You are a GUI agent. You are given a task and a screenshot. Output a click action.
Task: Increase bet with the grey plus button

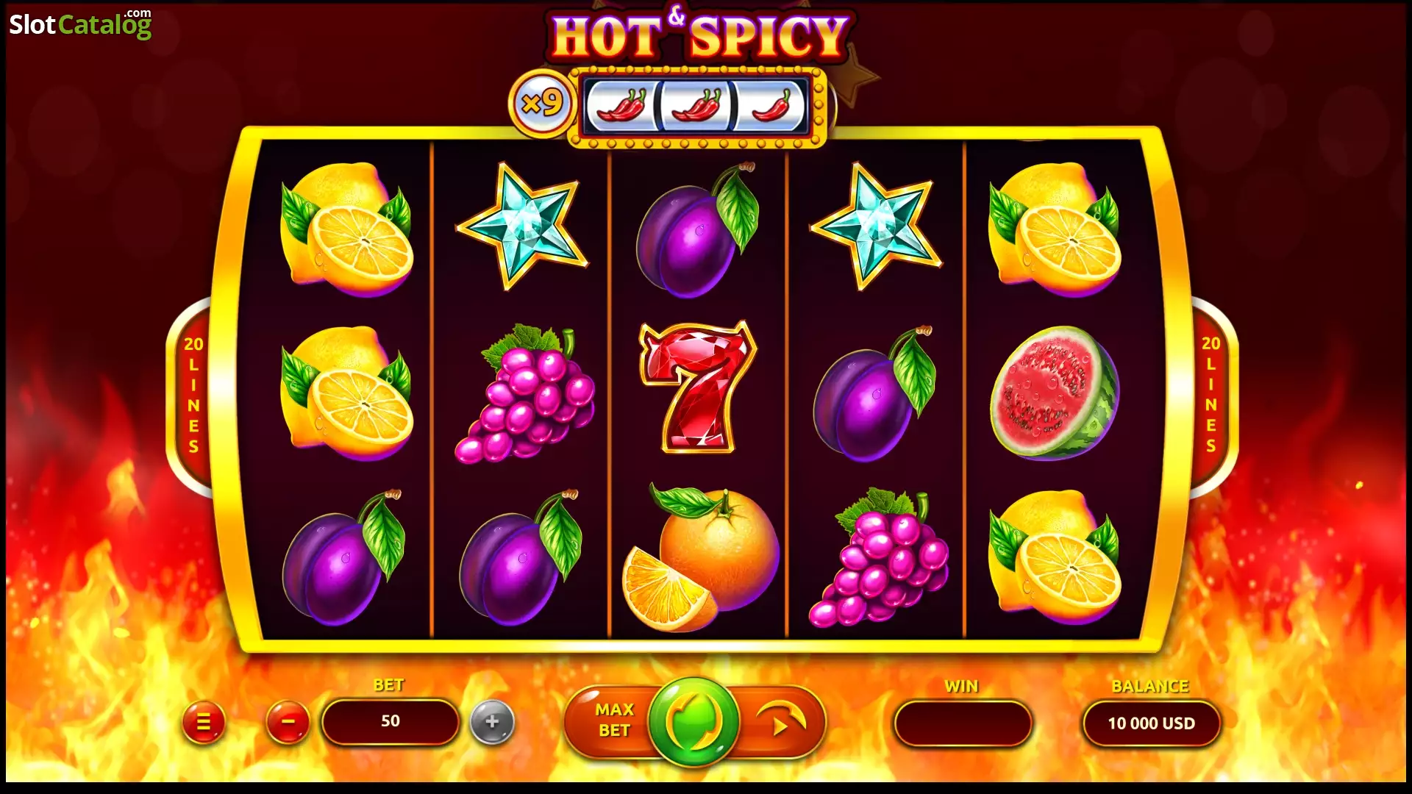[x=492, y=723]
